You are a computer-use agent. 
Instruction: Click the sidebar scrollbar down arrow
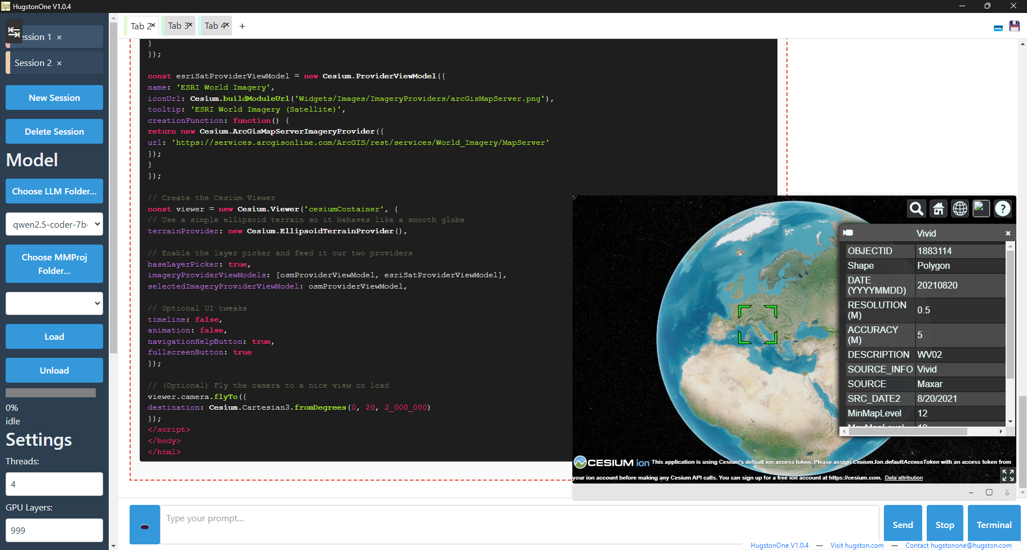(x=113, y=545)
